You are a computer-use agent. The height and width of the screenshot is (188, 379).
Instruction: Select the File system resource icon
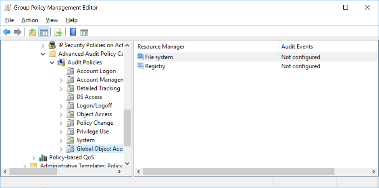[x=140, y=57]
